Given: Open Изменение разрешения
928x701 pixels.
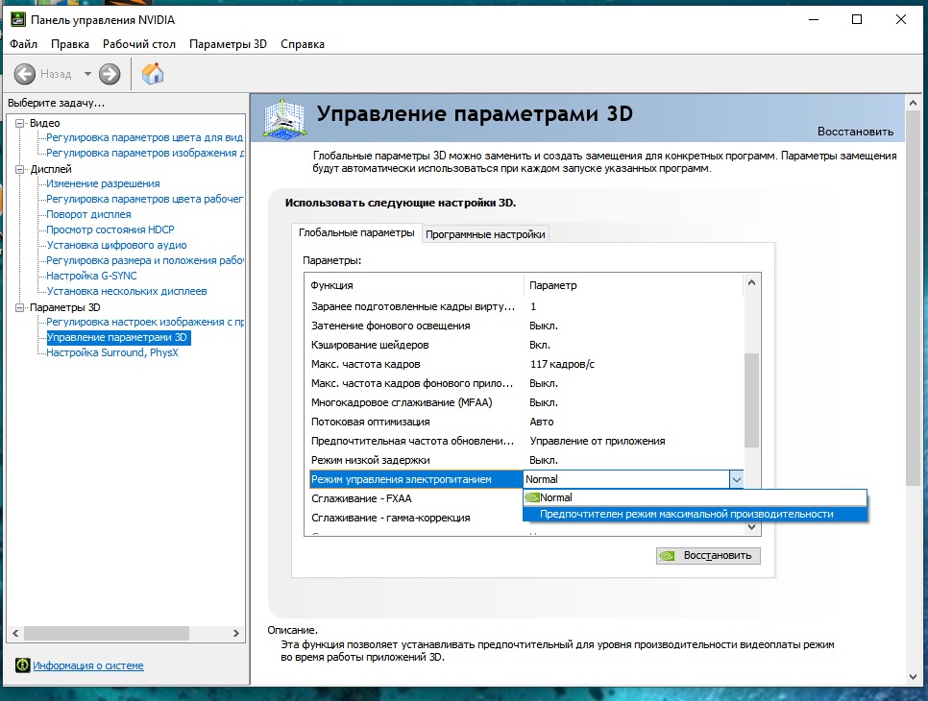Looking at the screenshot, I should pyautogui.click(x=103, y=183).
